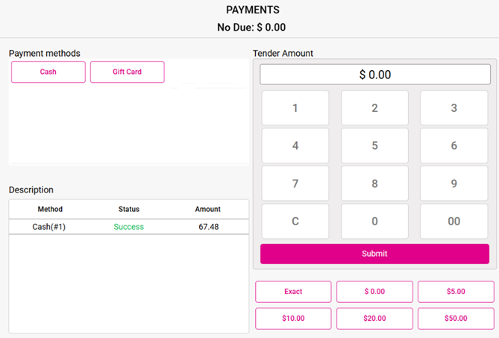Select the $10.00 quick tender
The image size is (499, 338).
click(x=293, y=319)
